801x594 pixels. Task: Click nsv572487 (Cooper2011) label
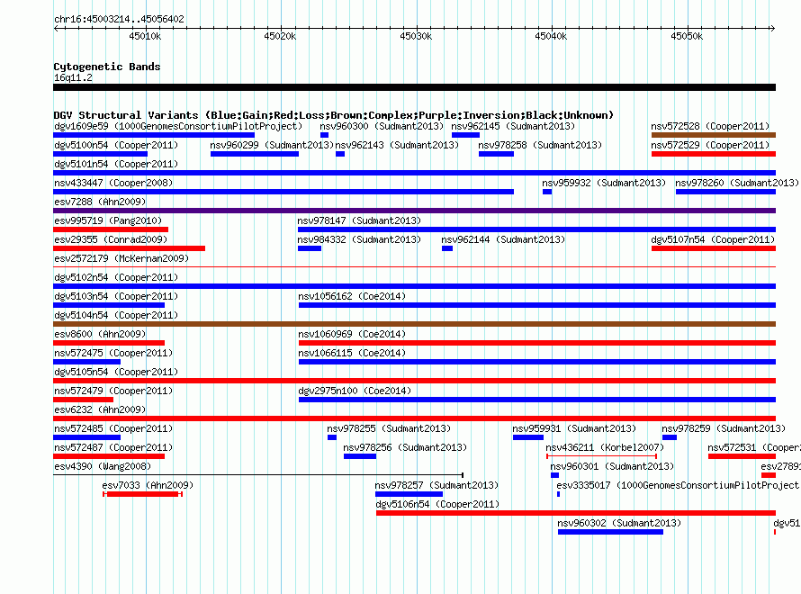(x=113, y=447)
